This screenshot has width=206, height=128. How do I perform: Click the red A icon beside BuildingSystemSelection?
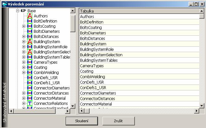[30, 52]
